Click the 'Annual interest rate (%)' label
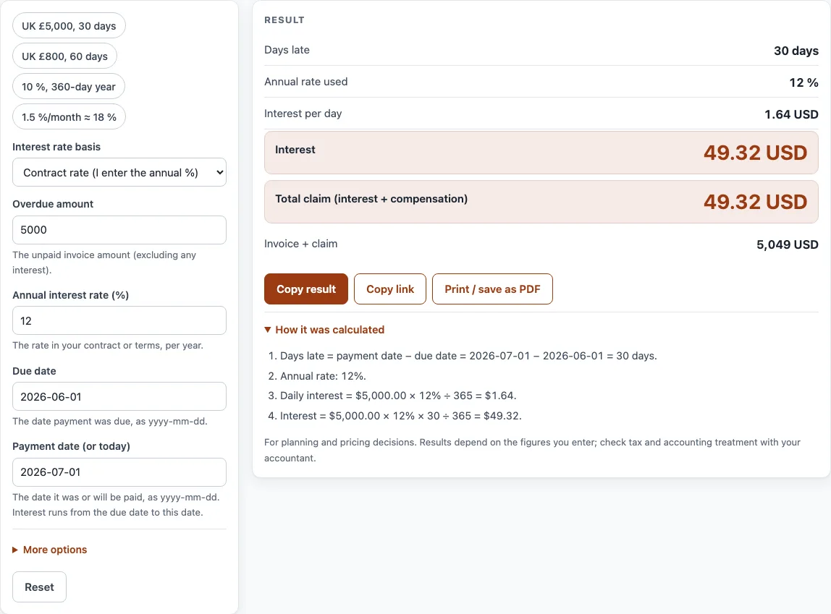Viewport: 831px width, 614px height. pyautogui.click(x=70, y=295)
